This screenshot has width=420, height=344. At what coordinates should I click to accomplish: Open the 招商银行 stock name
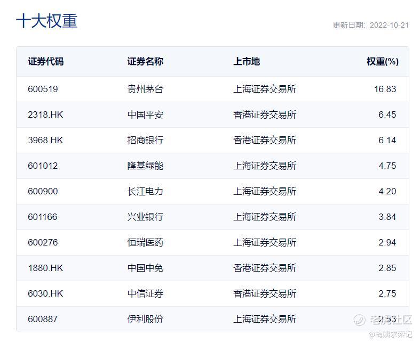[145, 140]
